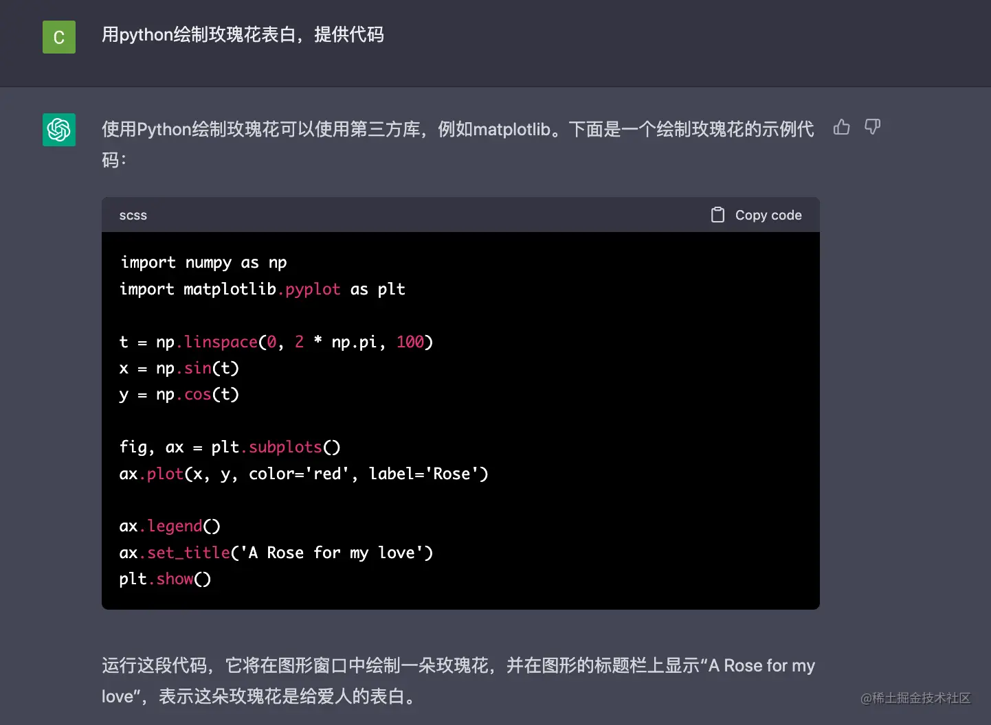The width and height of the screenshot is (991, 725).
Task: Click the plt.subplots() code line
Action: coord(230,447)
